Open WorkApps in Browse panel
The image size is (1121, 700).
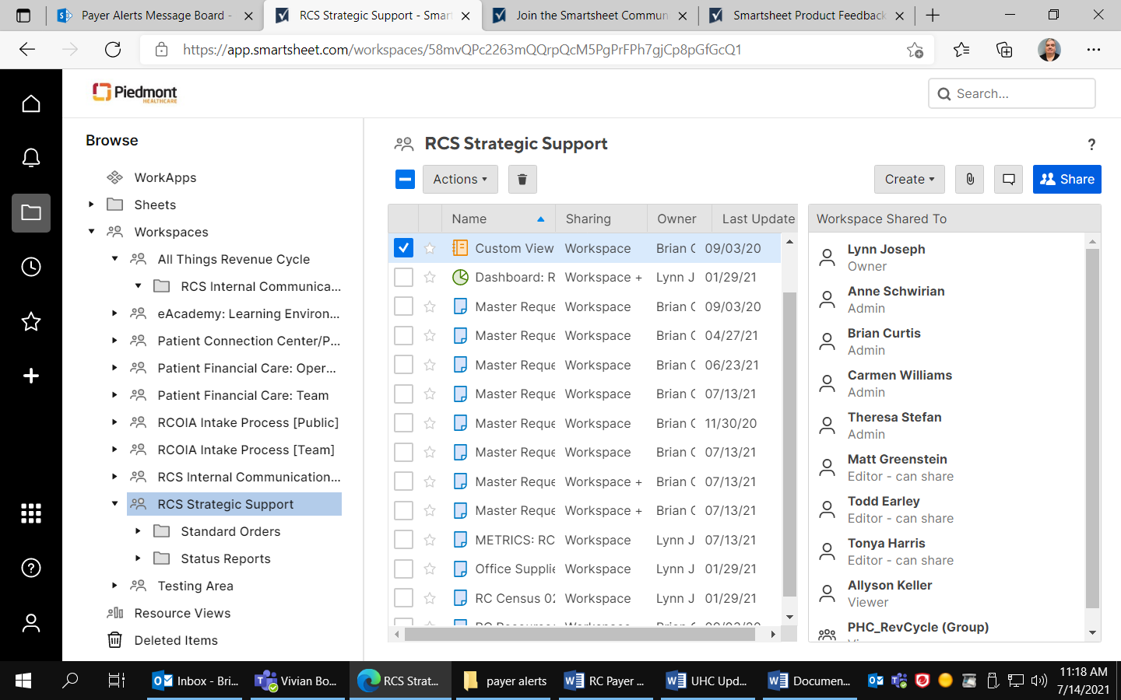(165, 177)
